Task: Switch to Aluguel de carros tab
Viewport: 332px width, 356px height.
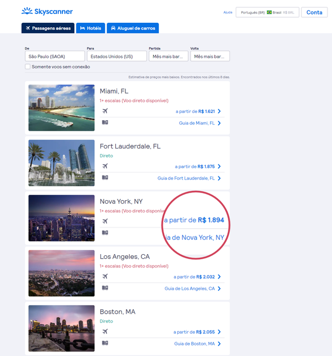Action: tap(133, 28)
